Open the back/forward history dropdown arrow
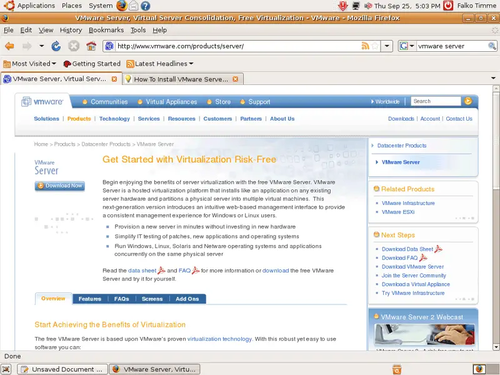This screenshot has height=375, width=500. [x=41, y=46]
